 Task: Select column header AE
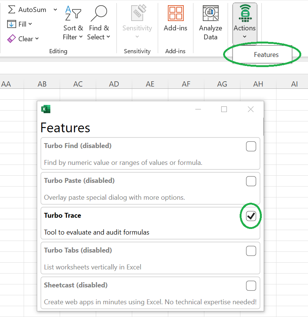[x=150, y=84]
